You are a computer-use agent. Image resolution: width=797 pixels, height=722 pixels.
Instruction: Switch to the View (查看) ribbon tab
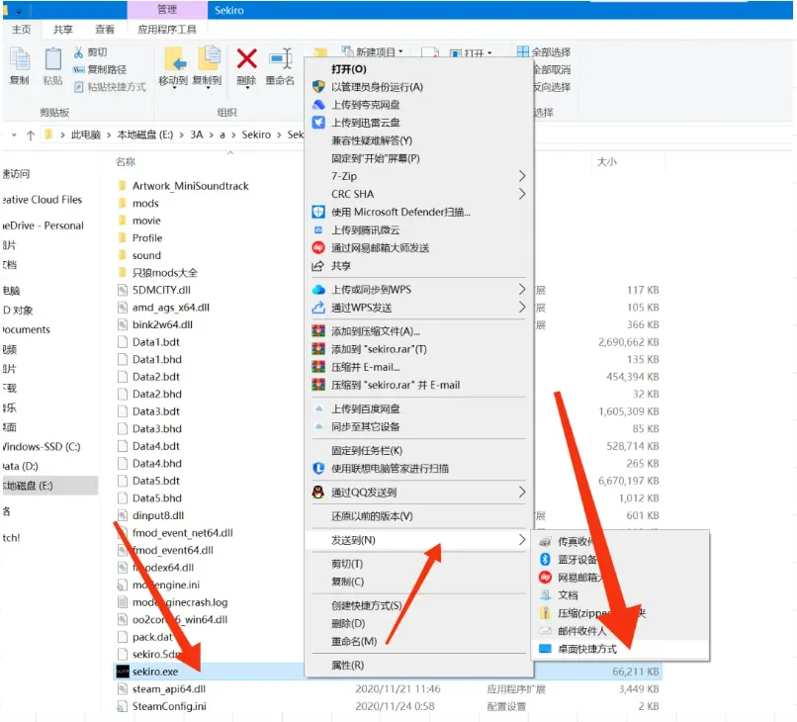(x=105, y=30)
